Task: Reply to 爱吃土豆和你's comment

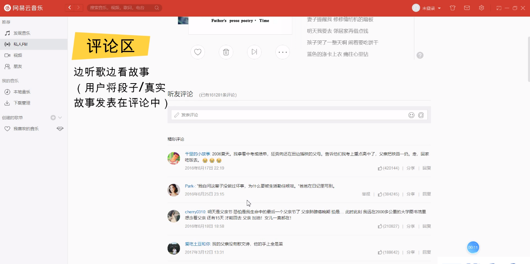Action: pos(427,252)
